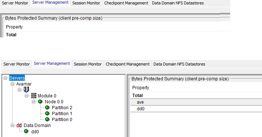Open Server Monitor tab in upper panel
Viewport: 262px width, 137px height.
tap(15, 3)
